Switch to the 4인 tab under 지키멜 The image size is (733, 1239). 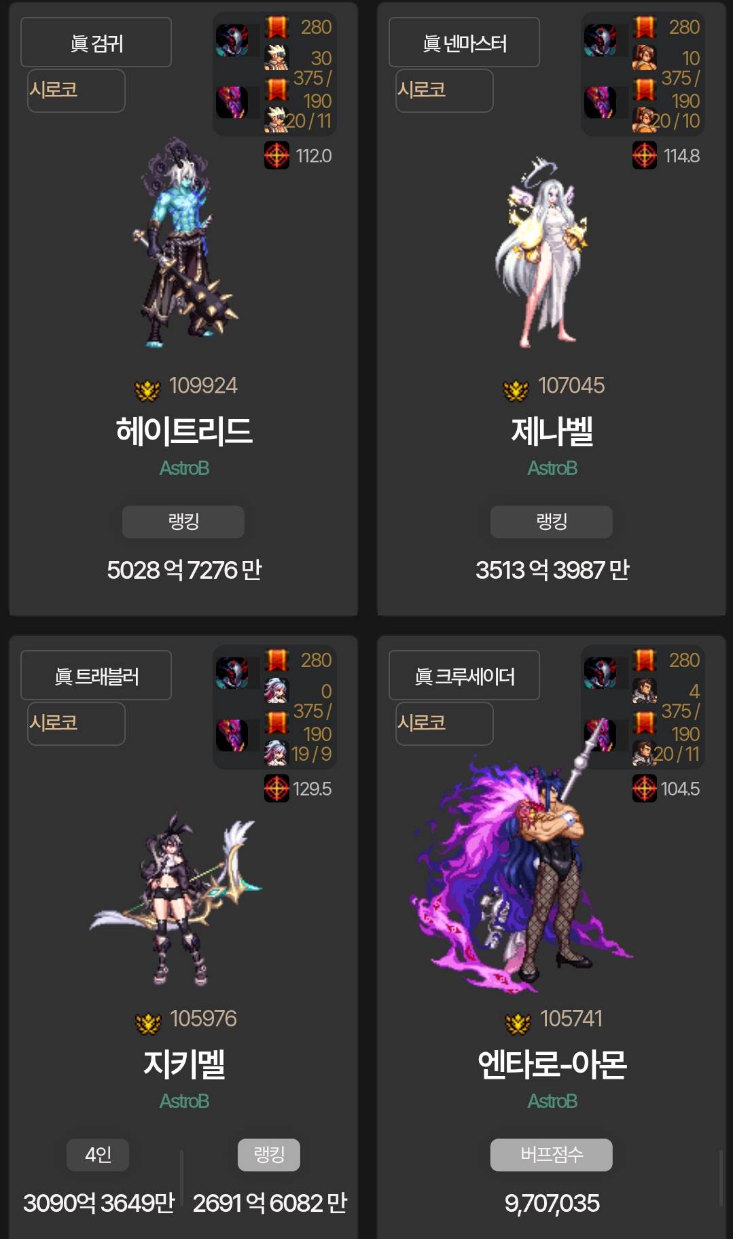tap(98, 1155)
